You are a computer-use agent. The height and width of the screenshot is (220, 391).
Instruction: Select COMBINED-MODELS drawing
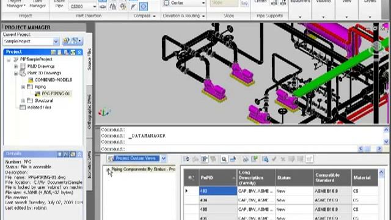pyautogui.click(x=53, y=80)
